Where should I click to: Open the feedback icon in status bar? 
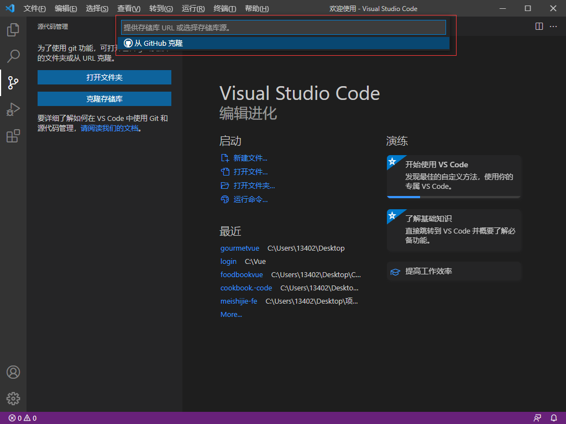(537, 418)
